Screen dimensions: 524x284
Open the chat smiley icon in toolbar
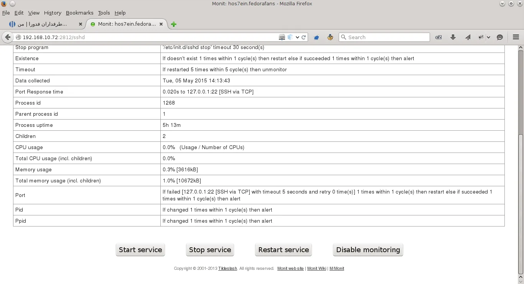click(x=499, y=37)
